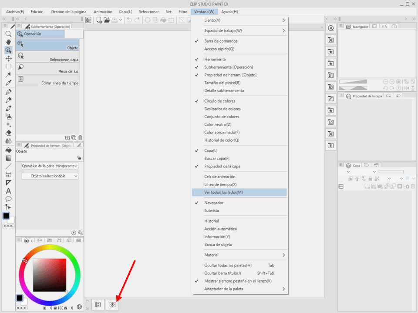Choose Ver todos los lados(M)
The width and height of the screenshot is (418, 313).
(x=239, y=193)
